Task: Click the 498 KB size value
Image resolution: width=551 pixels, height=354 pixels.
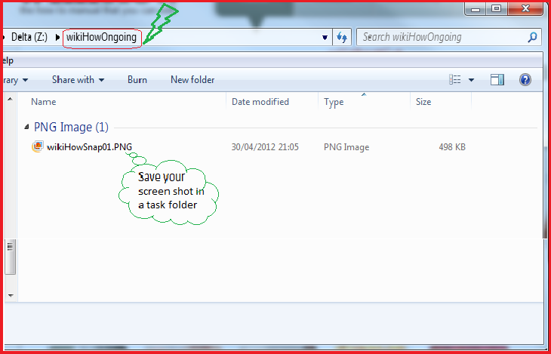Action: pyautogui.click(x=452, y=147)
